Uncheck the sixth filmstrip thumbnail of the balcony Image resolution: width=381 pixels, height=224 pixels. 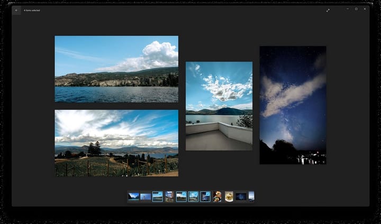tap(193, 197)
